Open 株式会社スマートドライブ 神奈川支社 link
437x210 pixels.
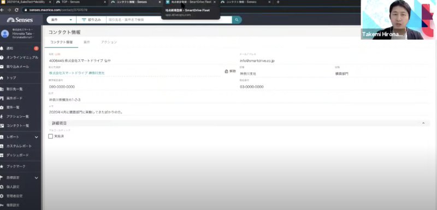click(77, 73)
